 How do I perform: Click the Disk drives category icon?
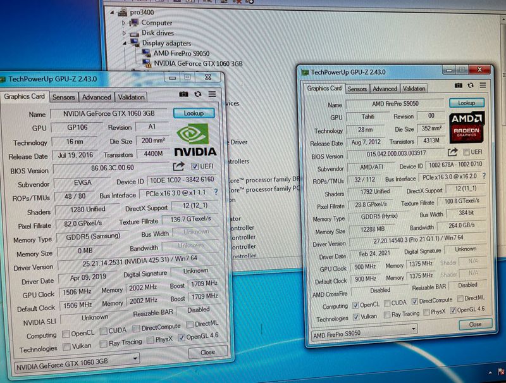(134, 34)
